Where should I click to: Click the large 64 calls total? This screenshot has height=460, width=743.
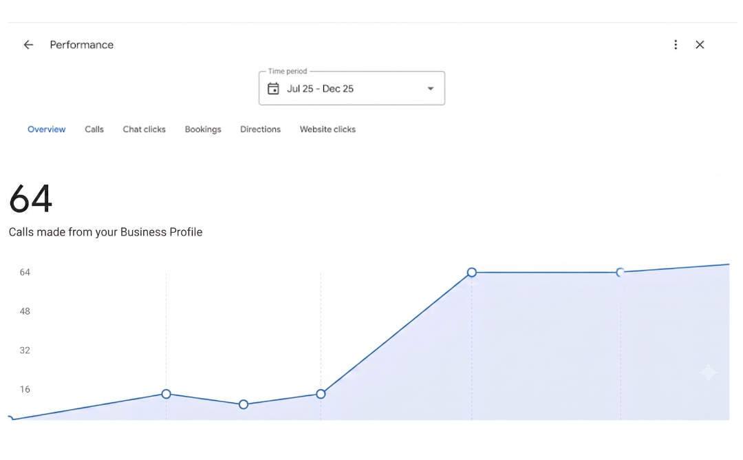click(31, 199)
